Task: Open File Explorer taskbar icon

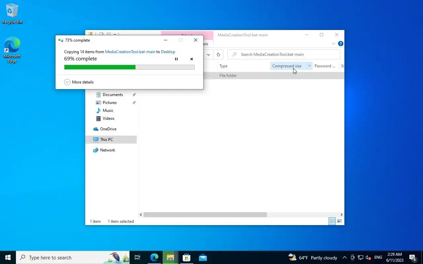Action: 171,257
